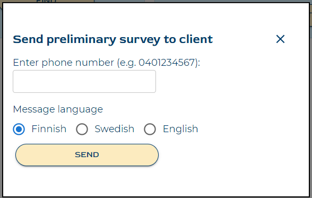Click the "Send preliminary survey to client" heading
The height and width of the screenshot is (198, 312).
[113, 39]
